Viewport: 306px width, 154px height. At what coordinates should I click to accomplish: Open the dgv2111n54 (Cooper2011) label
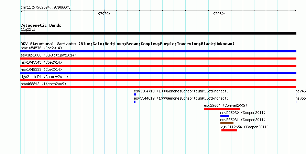pos(44,77)
